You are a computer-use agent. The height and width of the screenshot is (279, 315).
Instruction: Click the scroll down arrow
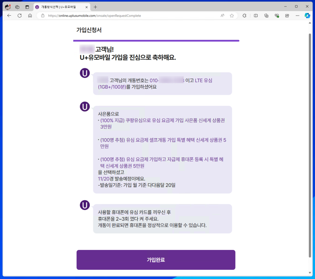310,272
